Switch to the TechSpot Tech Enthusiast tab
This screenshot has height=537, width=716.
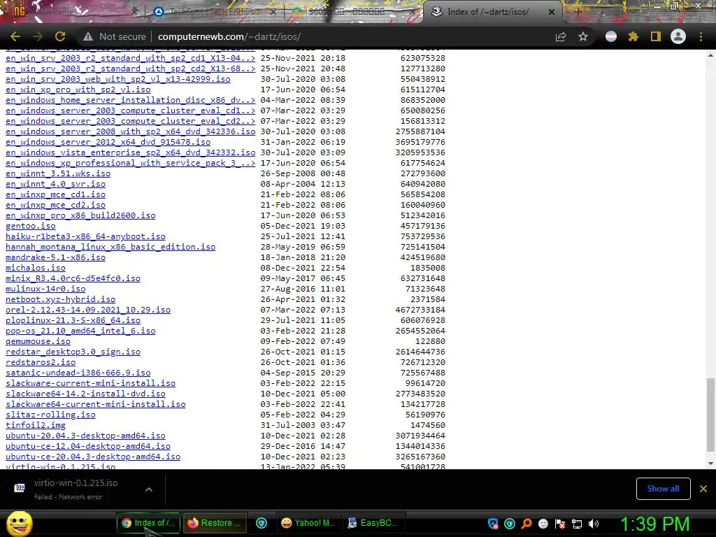[215, 12]
